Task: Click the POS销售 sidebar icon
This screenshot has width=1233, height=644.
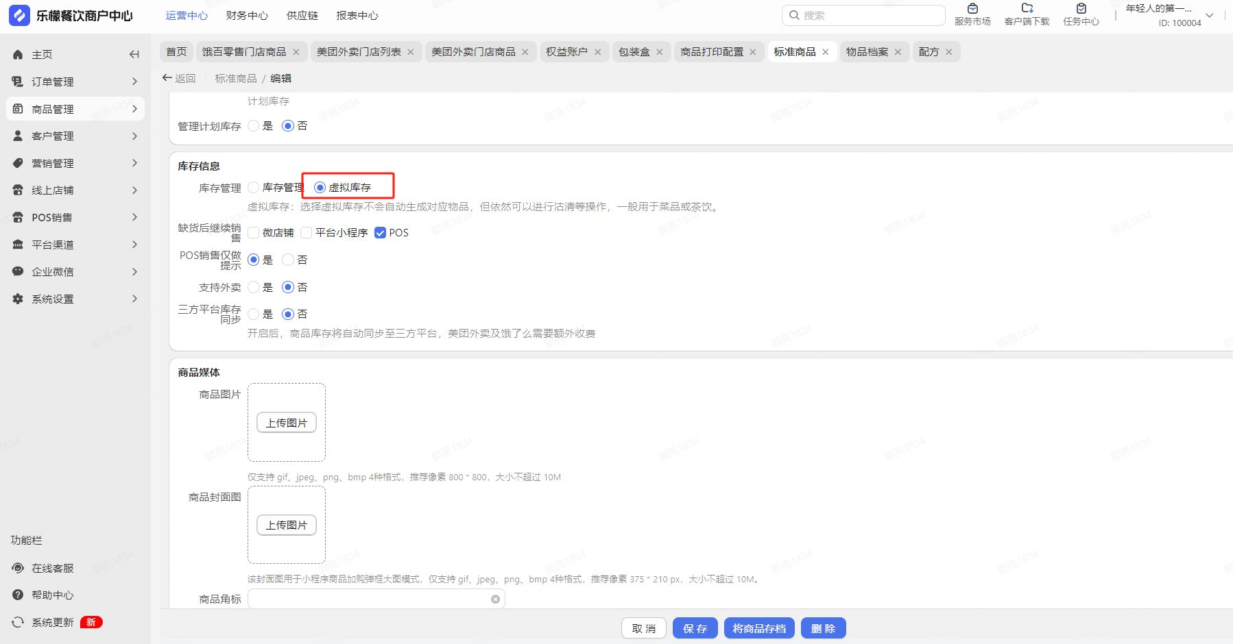Action: (x=18, y=217)
